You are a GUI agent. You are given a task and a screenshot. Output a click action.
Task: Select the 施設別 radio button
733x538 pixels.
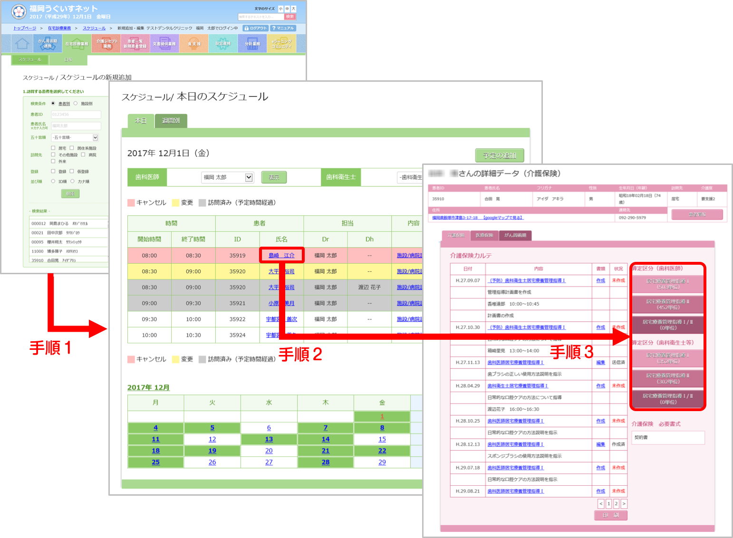click(76, 104)
